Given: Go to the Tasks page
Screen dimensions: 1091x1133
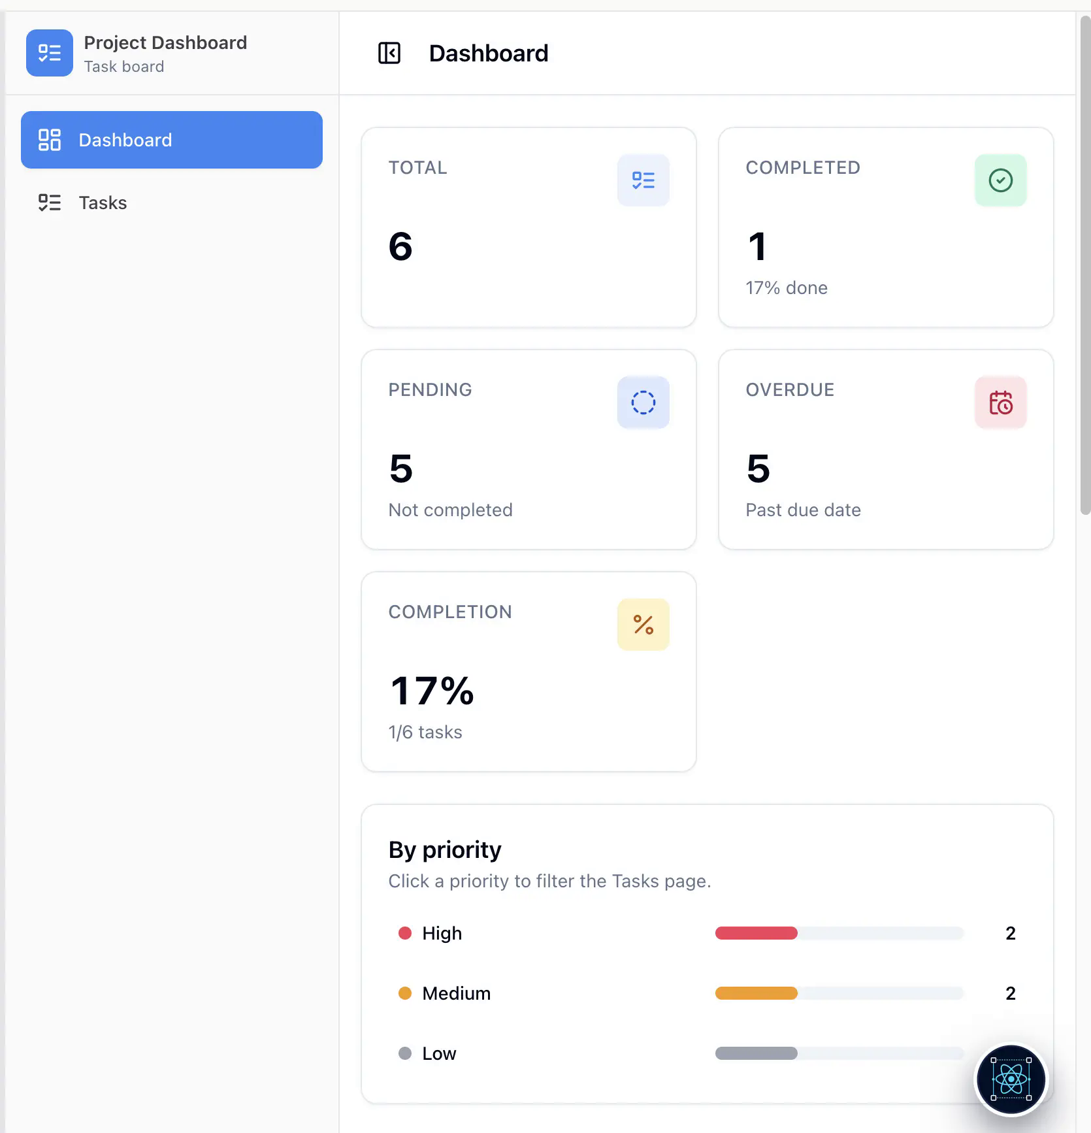Looking at the screenshot, I should coord(172,203).
